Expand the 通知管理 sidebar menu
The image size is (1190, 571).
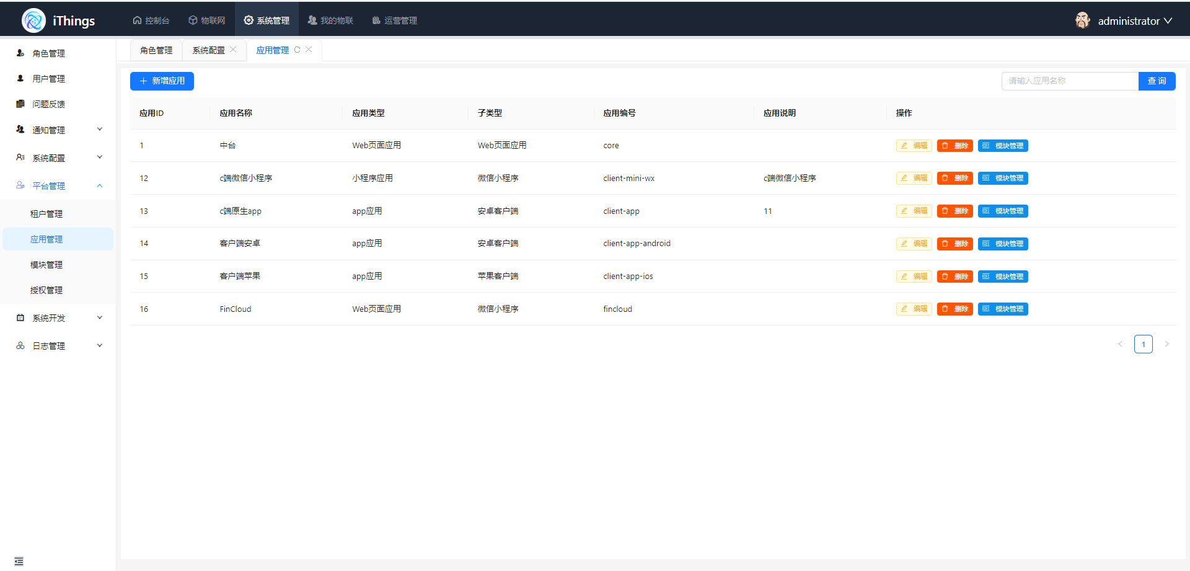(x=59, y=130)
